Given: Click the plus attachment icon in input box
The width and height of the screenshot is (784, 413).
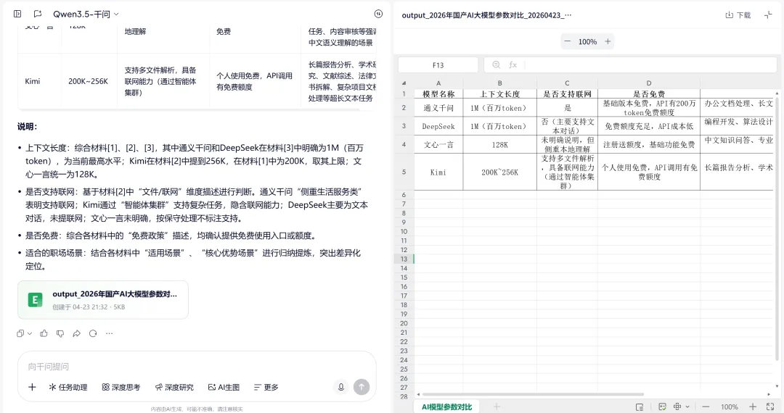Looking at the screenshot, I should tap(32, 387).
